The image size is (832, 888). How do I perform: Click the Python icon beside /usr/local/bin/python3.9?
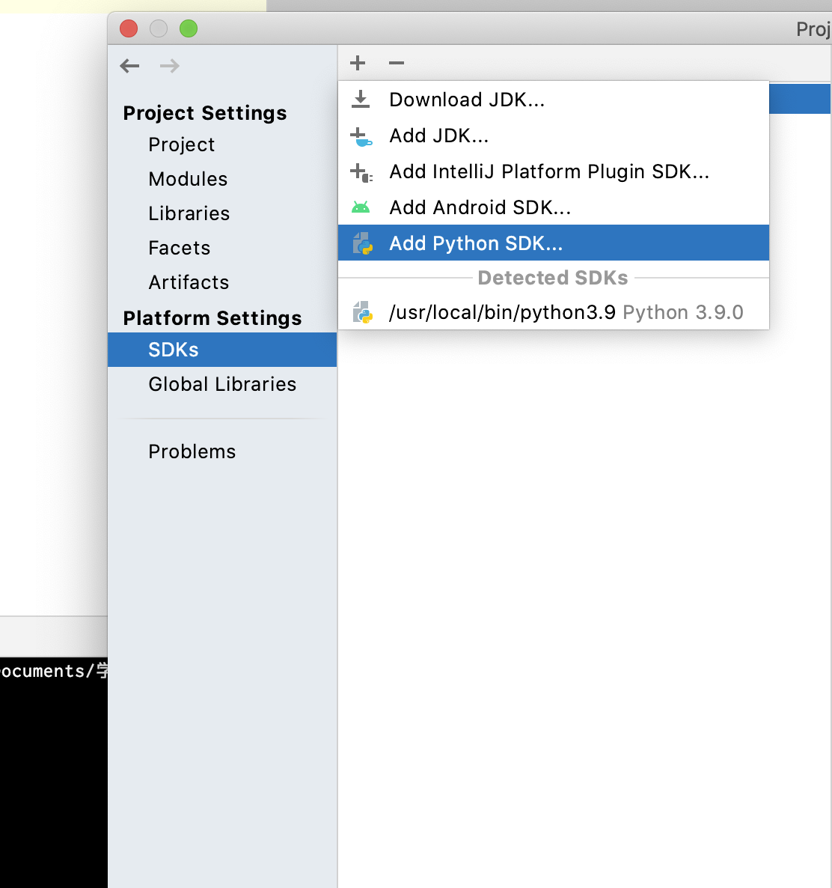click(362, 312)
